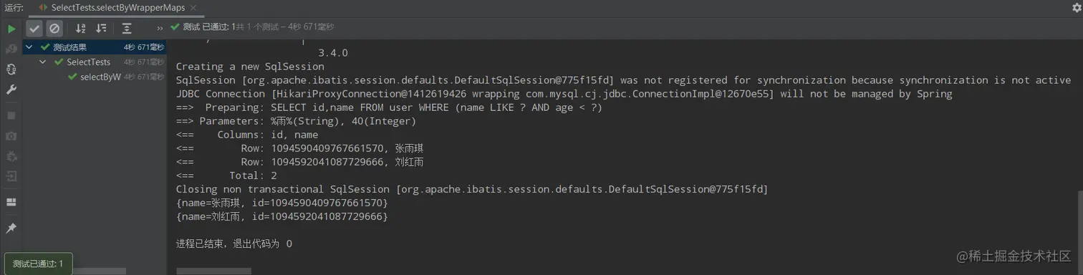Click the horizontal scrollbar in console output
1083x275 pixels.
[213, 271]
